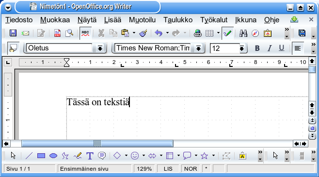Toggle Underline formatting
319x177 pixels.
point(282,48)
